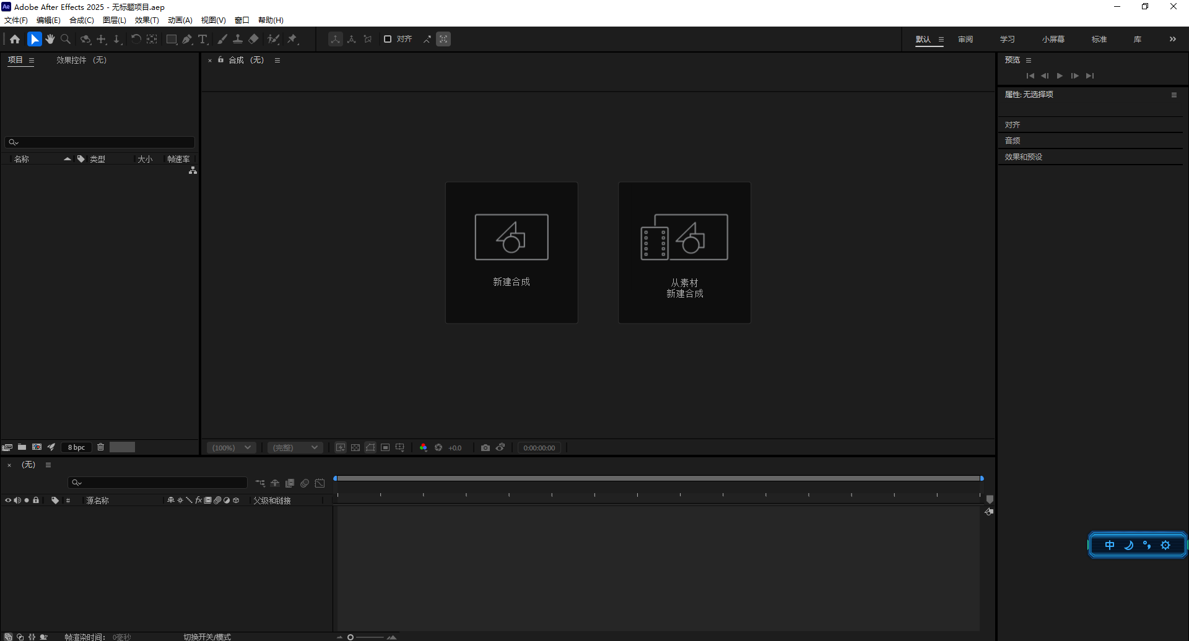Open the 合成(C) menu
This screenshot has height=641, width=1189.
tap(81, 20)
